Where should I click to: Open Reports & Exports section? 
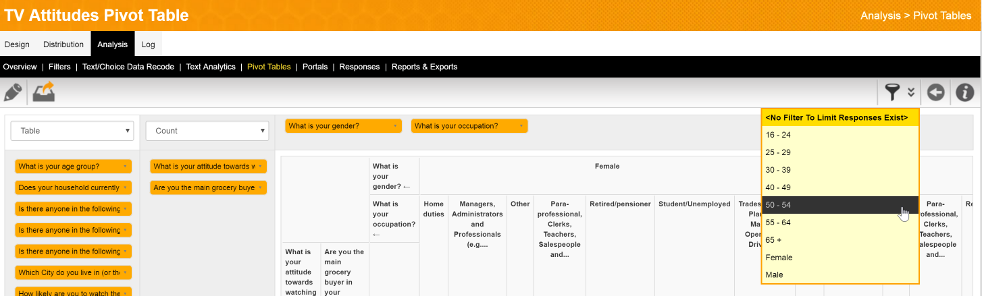[x=424, y=67]
